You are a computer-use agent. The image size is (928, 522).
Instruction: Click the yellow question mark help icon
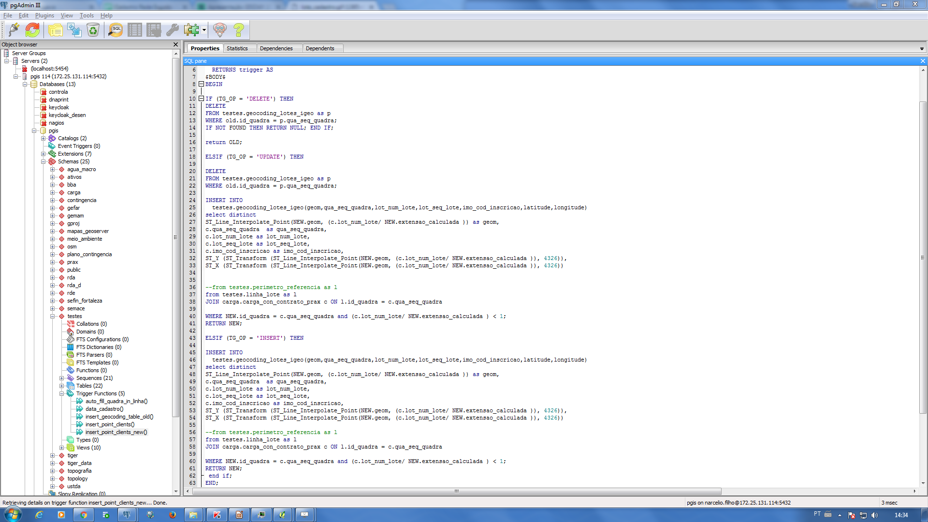click(x=238, y=30)
